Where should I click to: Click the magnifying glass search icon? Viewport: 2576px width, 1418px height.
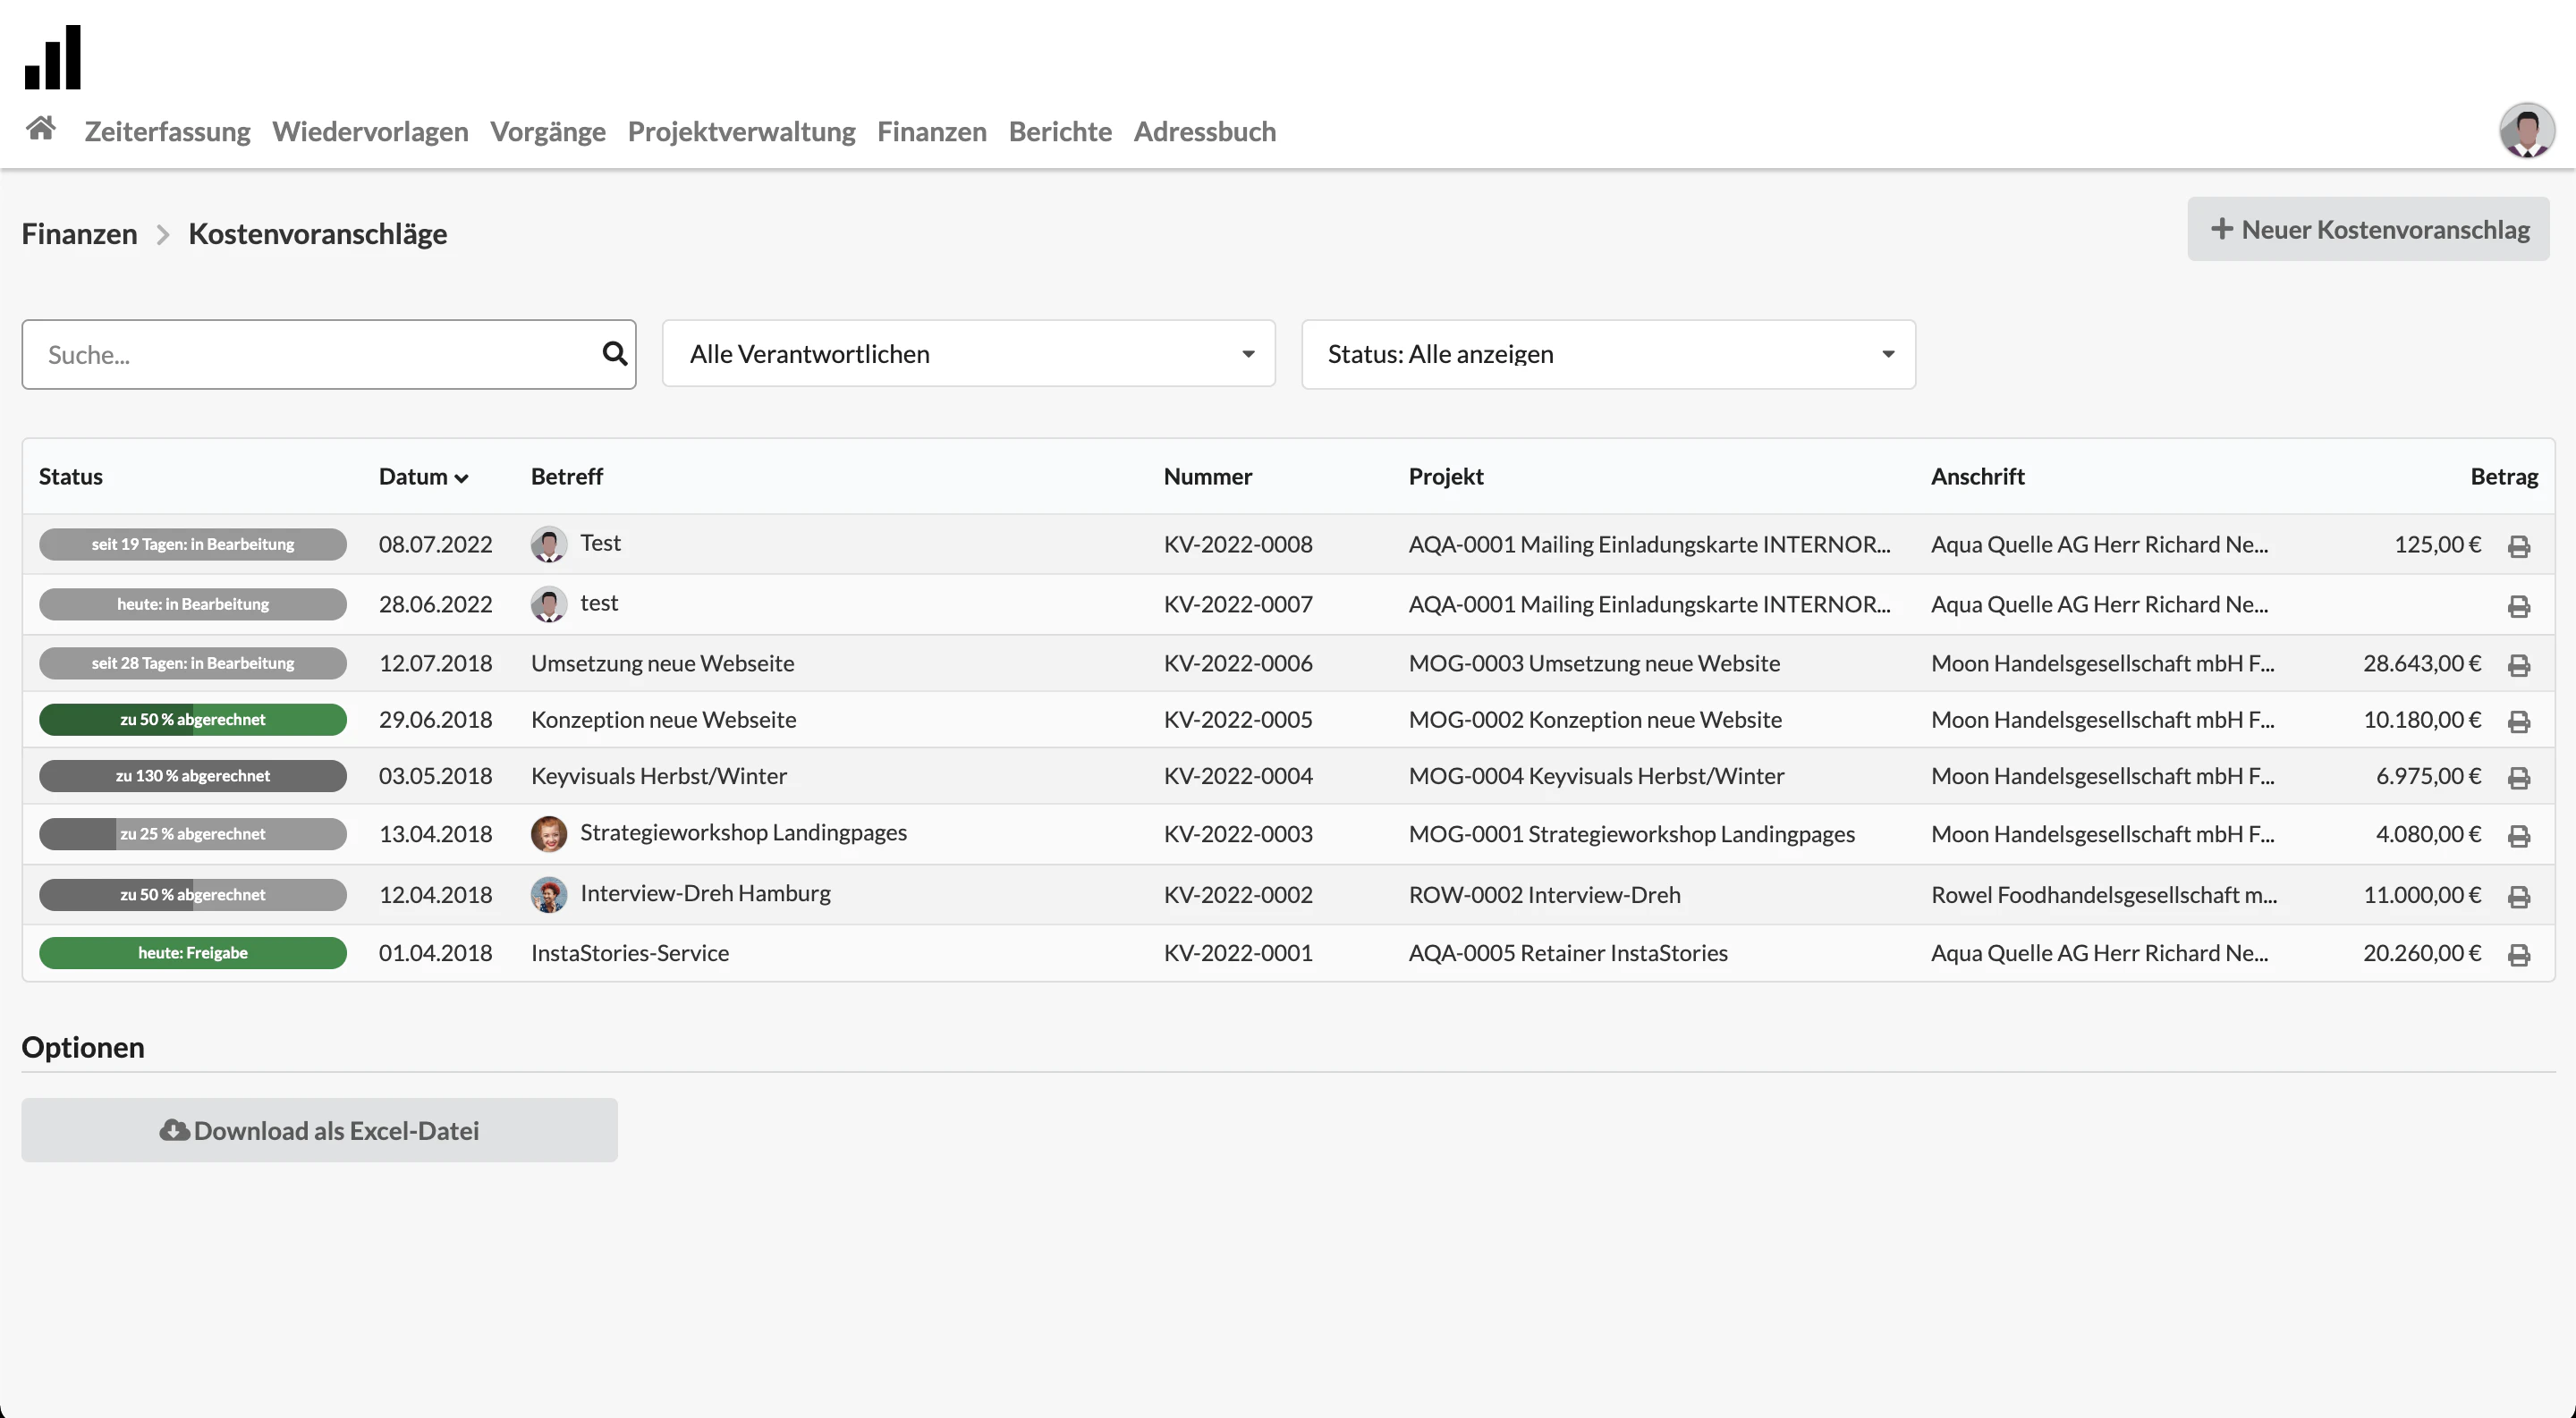pyautogui.click(x=614, y=354)
